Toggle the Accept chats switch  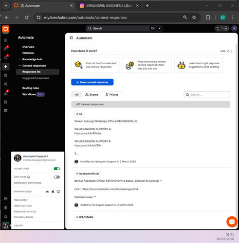pyautogui.click(x=57, y=169)
